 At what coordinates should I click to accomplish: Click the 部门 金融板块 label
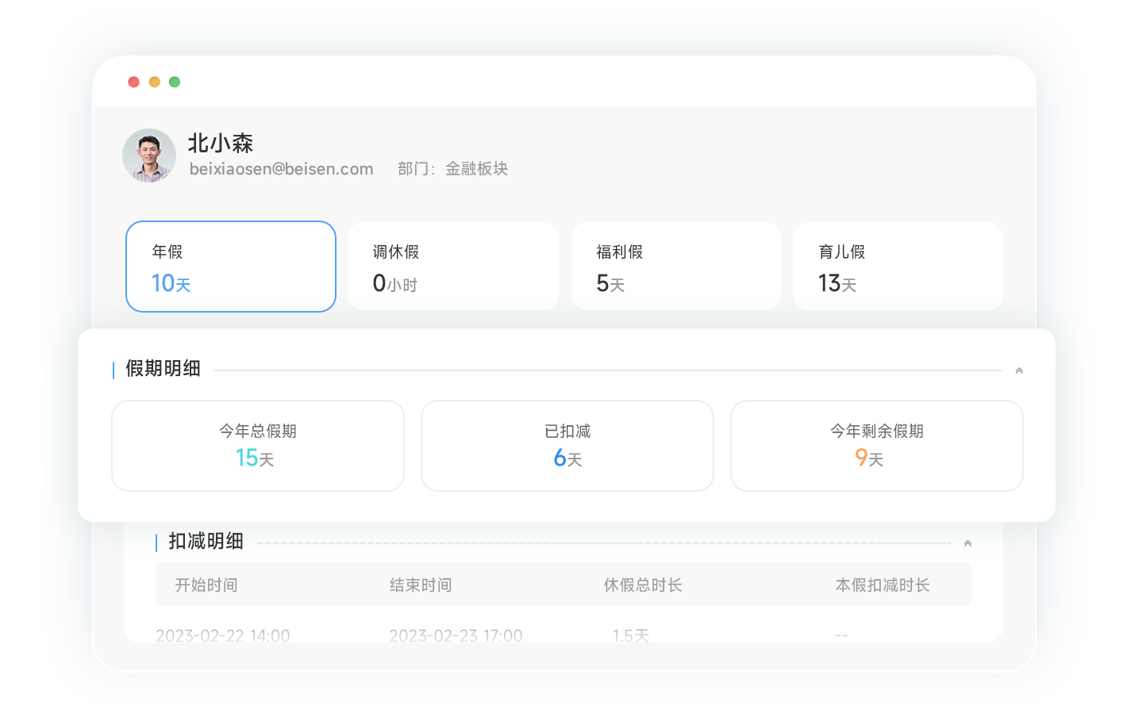tap(452, 169)
